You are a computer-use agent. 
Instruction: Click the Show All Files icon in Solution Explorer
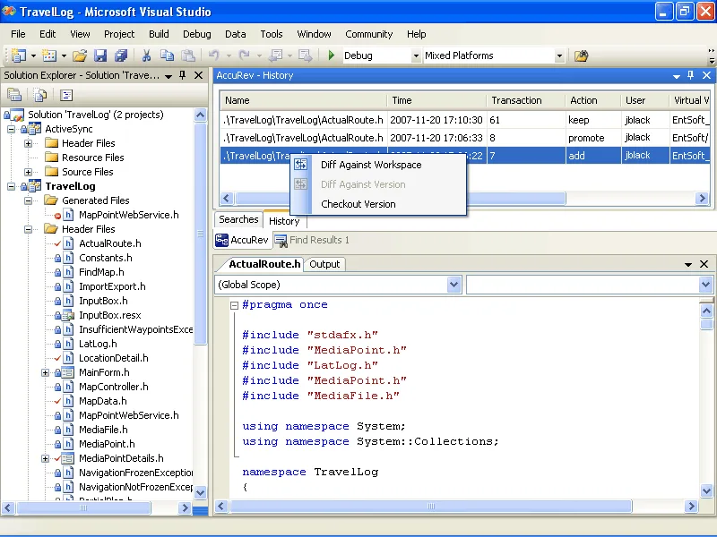[40, 95]
